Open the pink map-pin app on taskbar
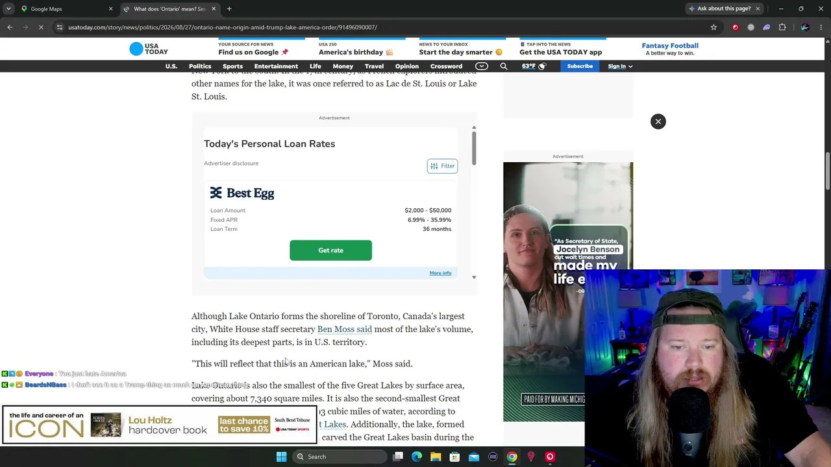This screenshot has height=467, width=831. (531, 457)
